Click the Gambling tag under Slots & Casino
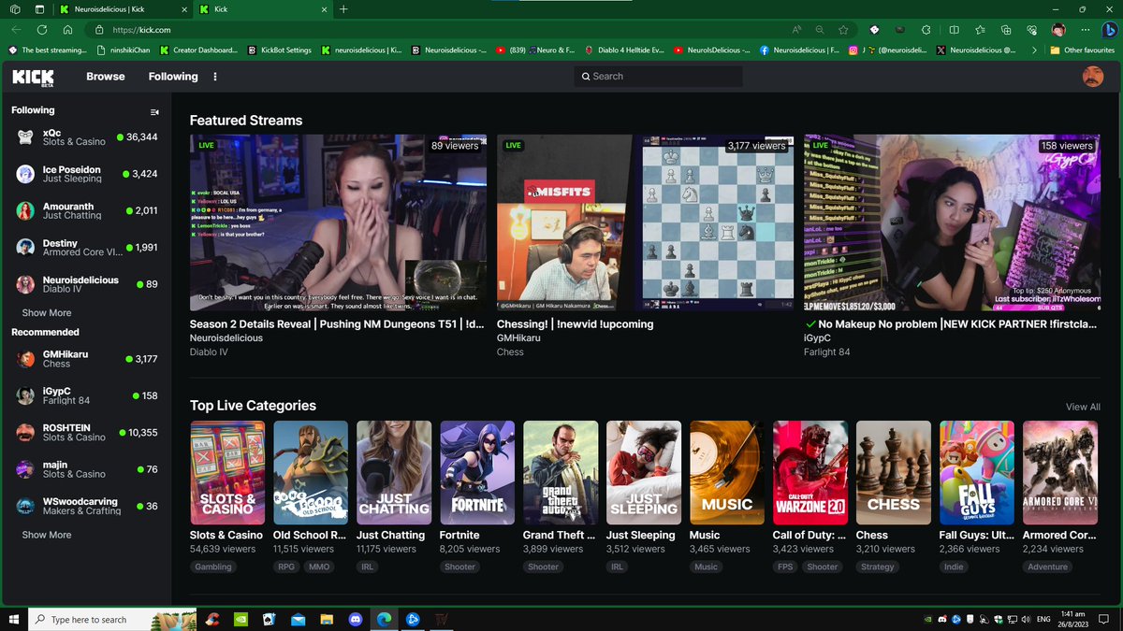This screenshot has height=631, width=1123. coord(213,566)
